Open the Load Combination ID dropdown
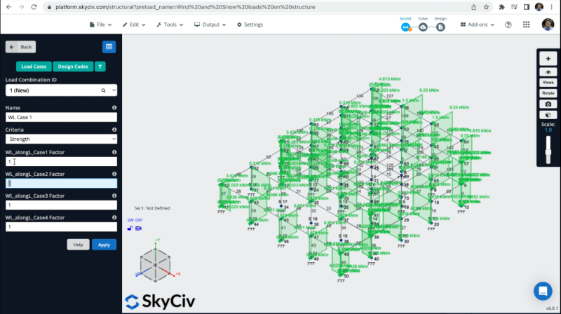 click(61, 90)
